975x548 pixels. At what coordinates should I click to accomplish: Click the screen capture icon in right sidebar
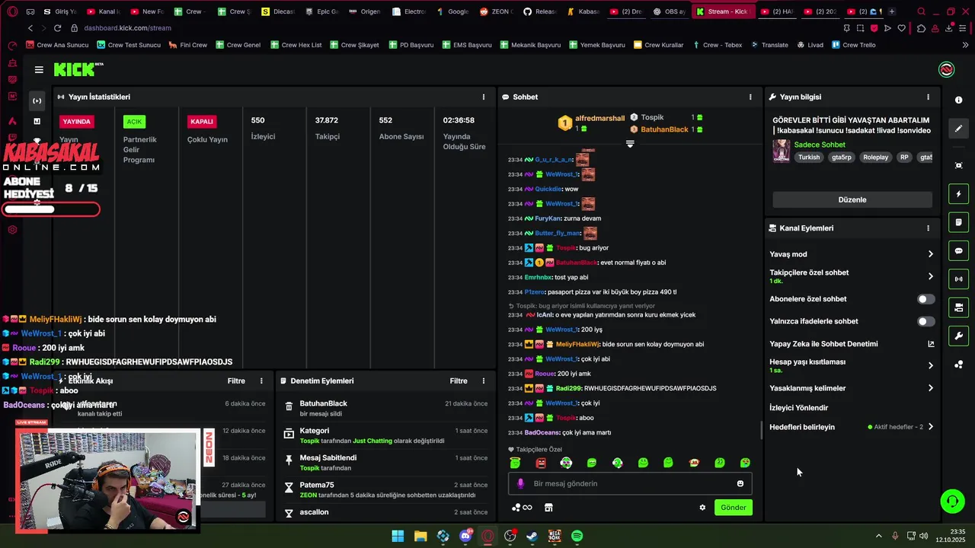958,165
